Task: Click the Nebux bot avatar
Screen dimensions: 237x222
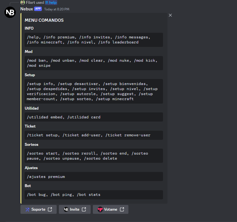Action: tap(10, 12)
